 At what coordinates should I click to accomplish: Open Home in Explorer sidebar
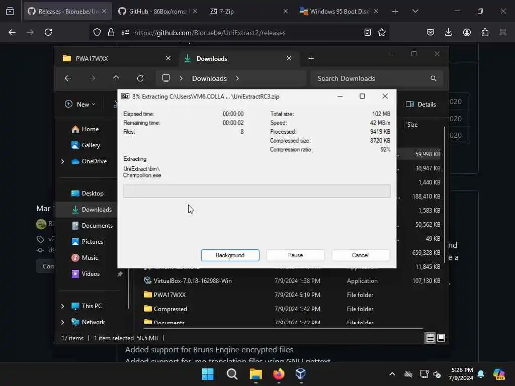85,129
